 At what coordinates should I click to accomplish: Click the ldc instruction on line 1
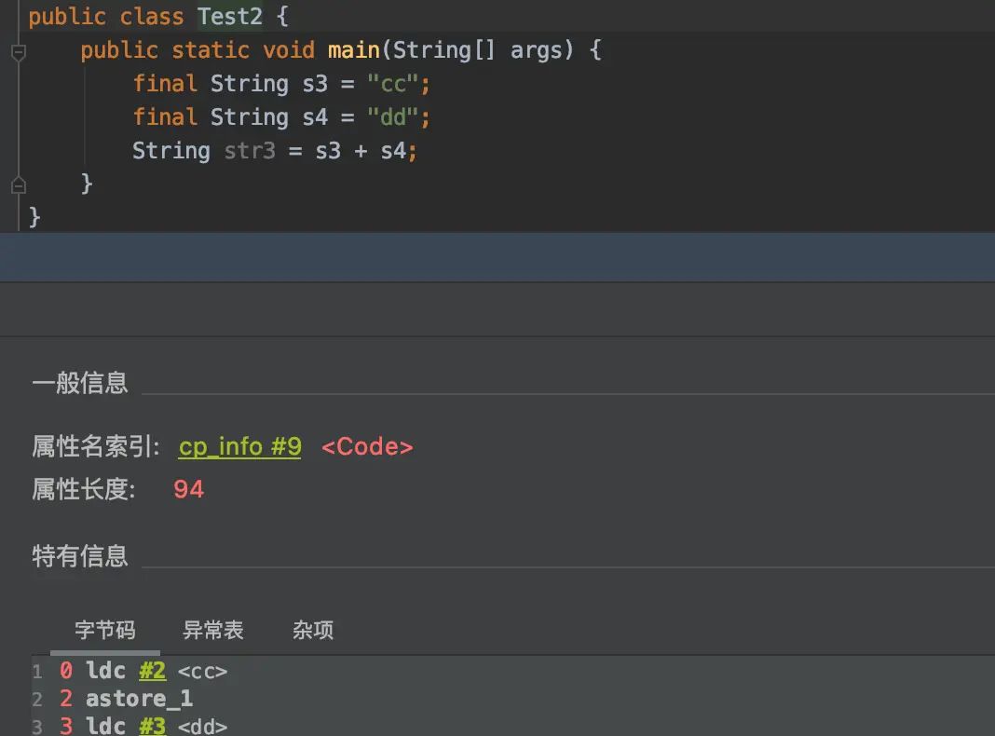pyautogui.click(x=105, y=670)
